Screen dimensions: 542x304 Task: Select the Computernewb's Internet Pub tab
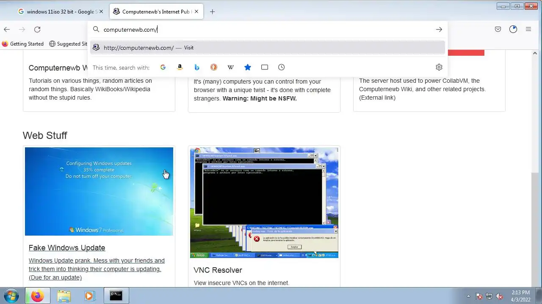[x=156, y=12]
